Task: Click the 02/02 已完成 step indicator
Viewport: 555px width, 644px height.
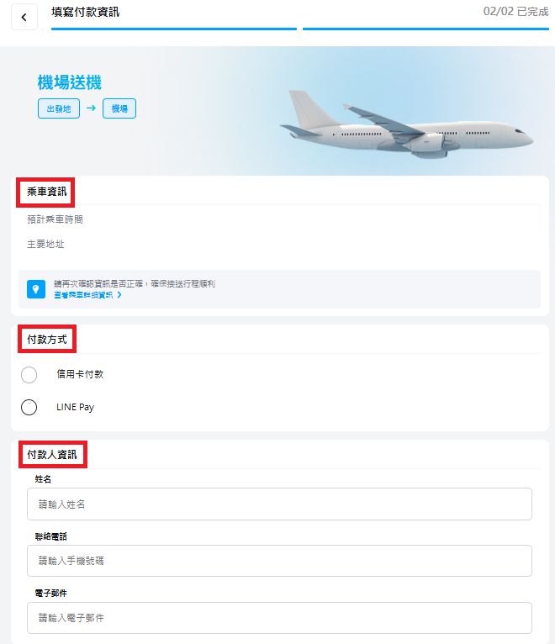Action: click(x=515, y=12)
